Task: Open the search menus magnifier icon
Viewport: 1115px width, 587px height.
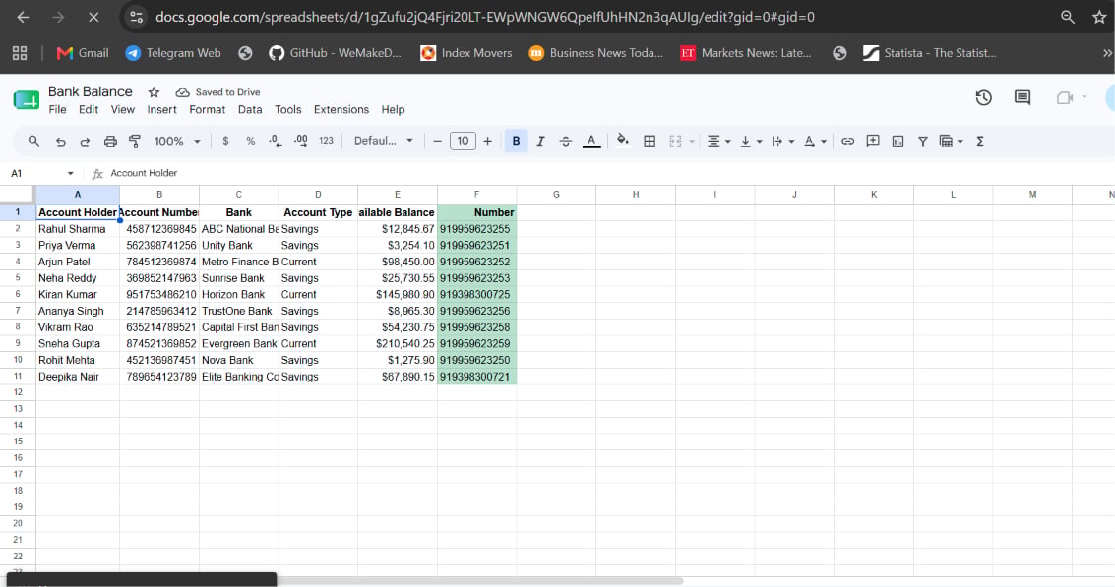Action: coord(33,141)
